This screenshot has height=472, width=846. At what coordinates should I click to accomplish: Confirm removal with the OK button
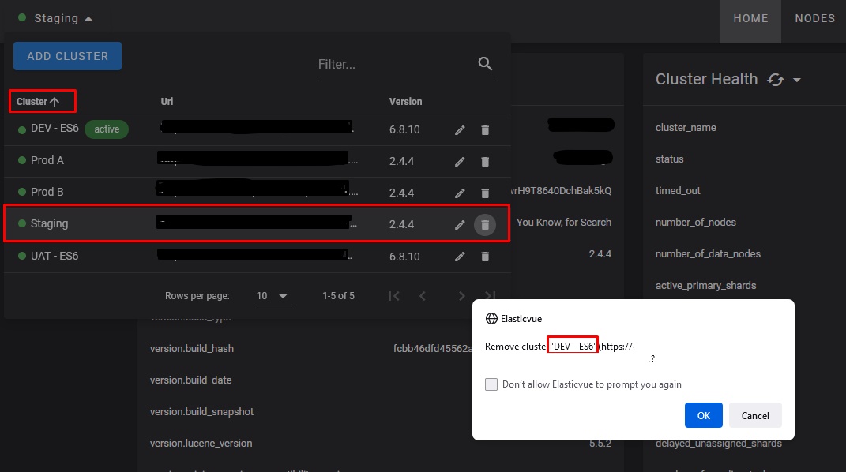click(x=703, y=415)
